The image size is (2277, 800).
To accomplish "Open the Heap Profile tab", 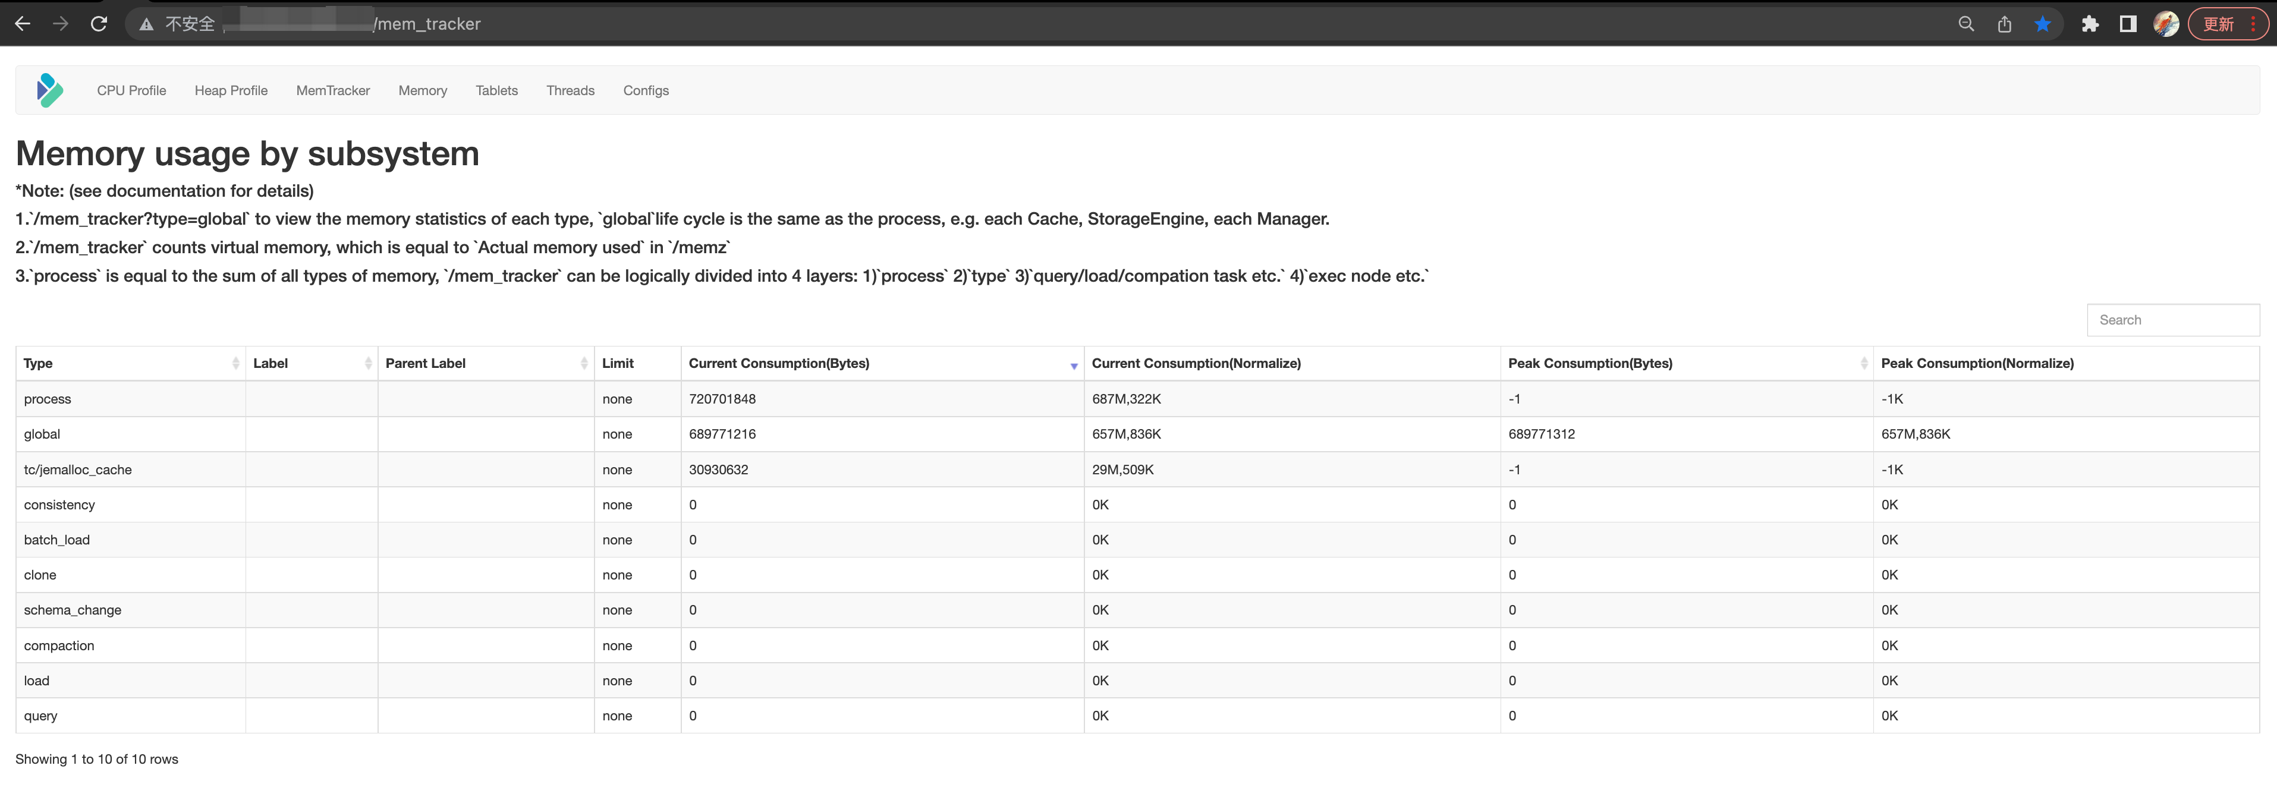I will tap(231, 90).
